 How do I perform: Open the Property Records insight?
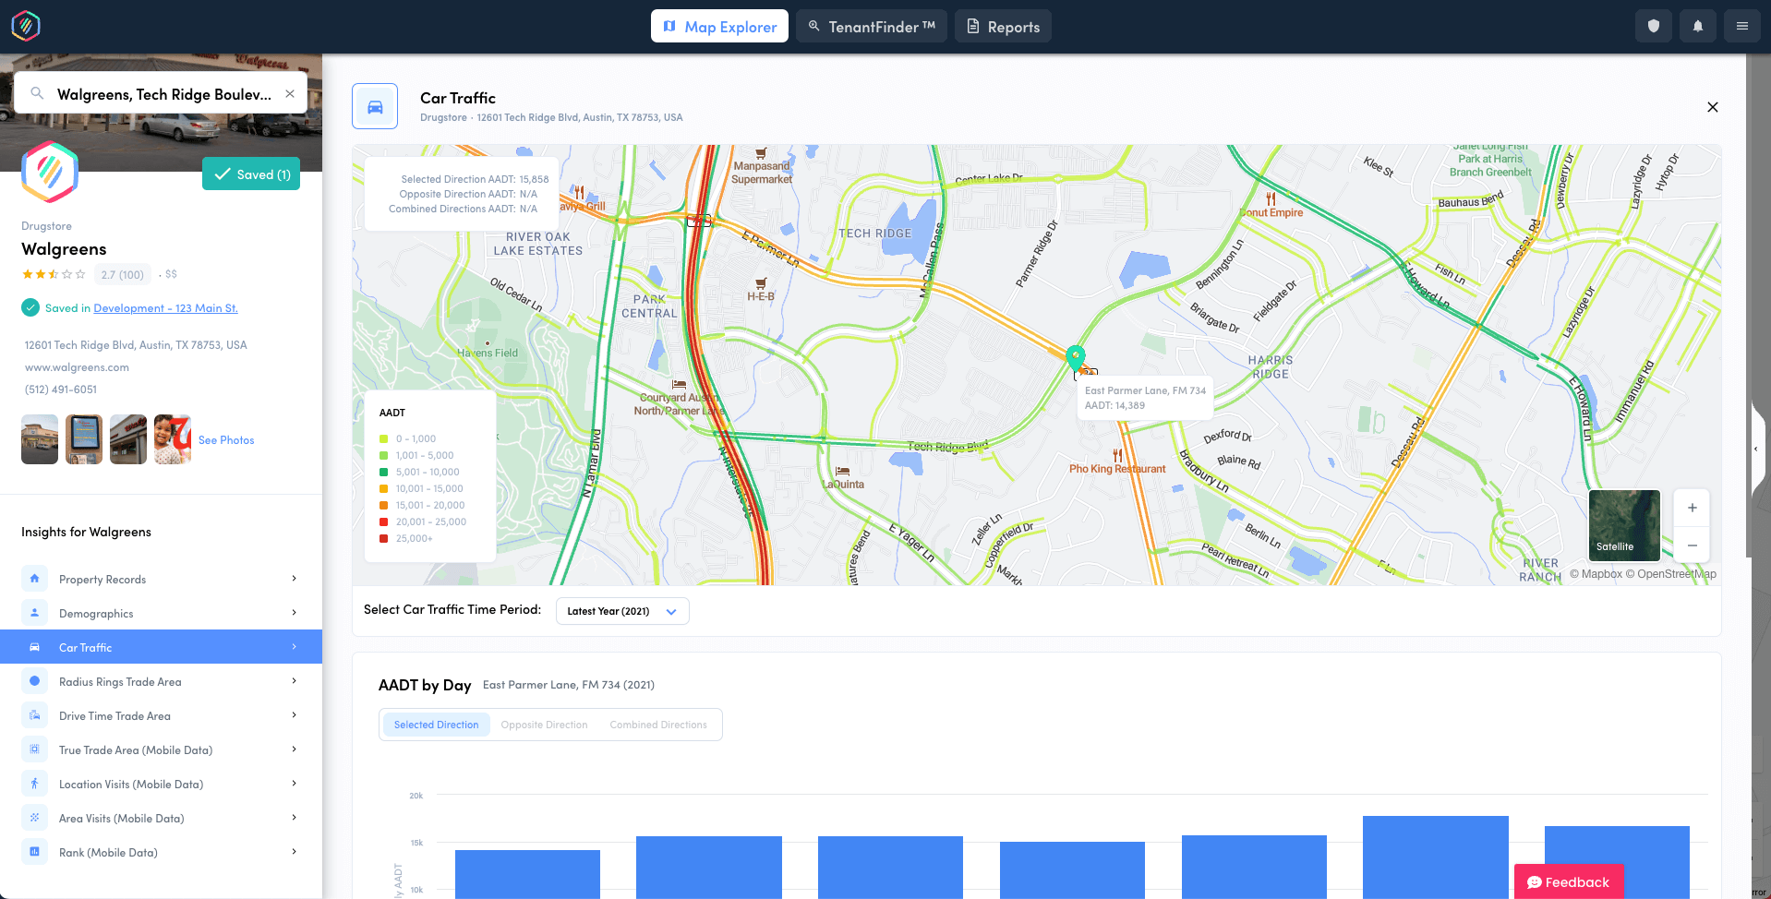[34, 578]
